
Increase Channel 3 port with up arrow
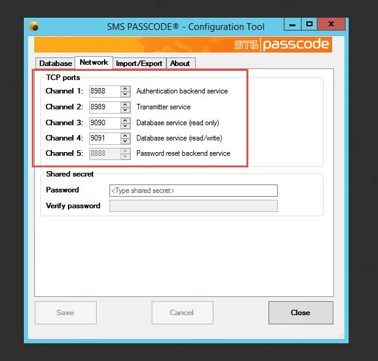pyautogui.click(x=125, y=120)
